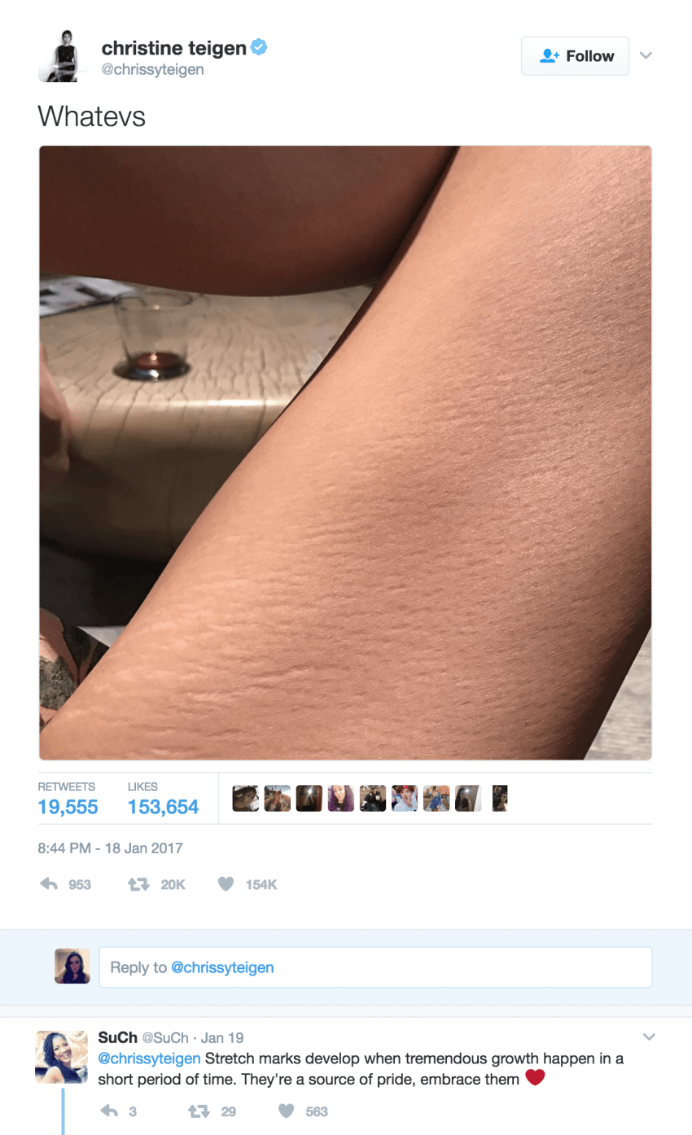Click the Reply to @chrissyteigen input field

point(375,967)
